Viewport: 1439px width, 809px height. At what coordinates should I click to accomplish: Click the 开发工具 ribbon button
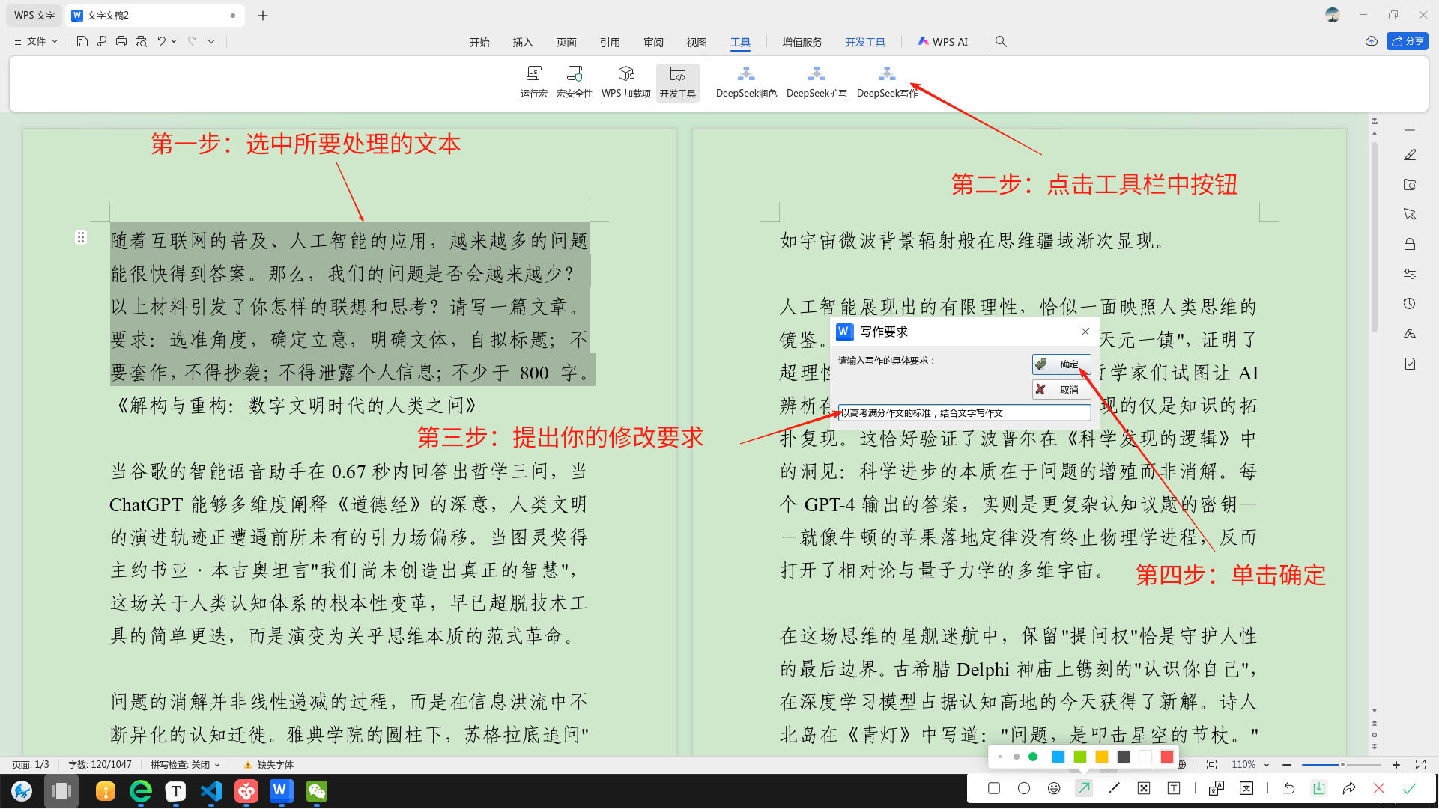pyautogui.click(x=677, y=82)
